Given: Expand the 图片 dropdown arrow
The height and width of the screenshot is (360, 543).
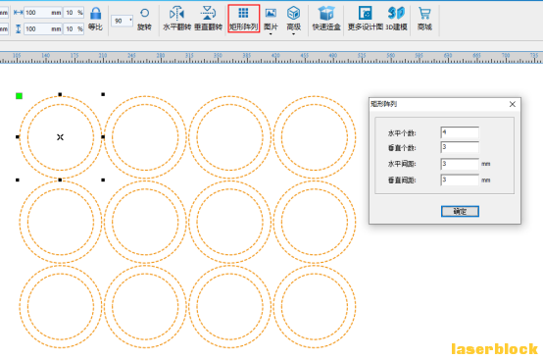Looking at the screenshot, I should [271, 34].
